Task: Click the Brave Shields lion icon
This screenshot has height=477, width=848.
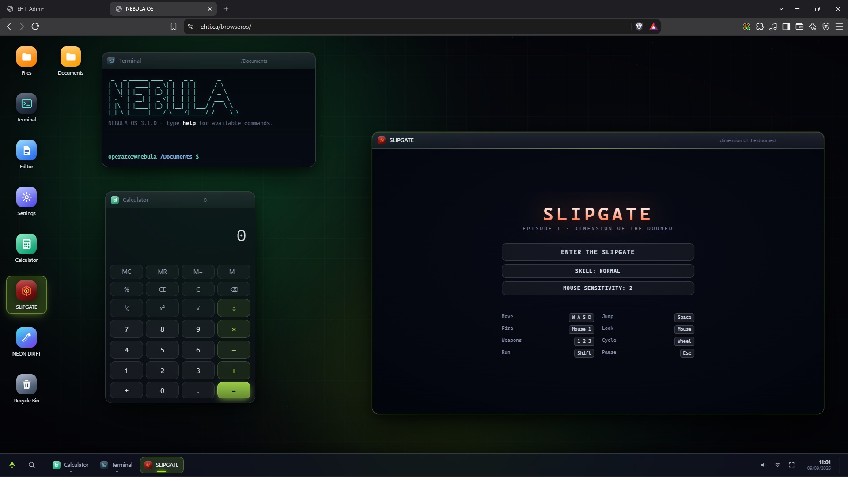Action: tap(639, 26)
